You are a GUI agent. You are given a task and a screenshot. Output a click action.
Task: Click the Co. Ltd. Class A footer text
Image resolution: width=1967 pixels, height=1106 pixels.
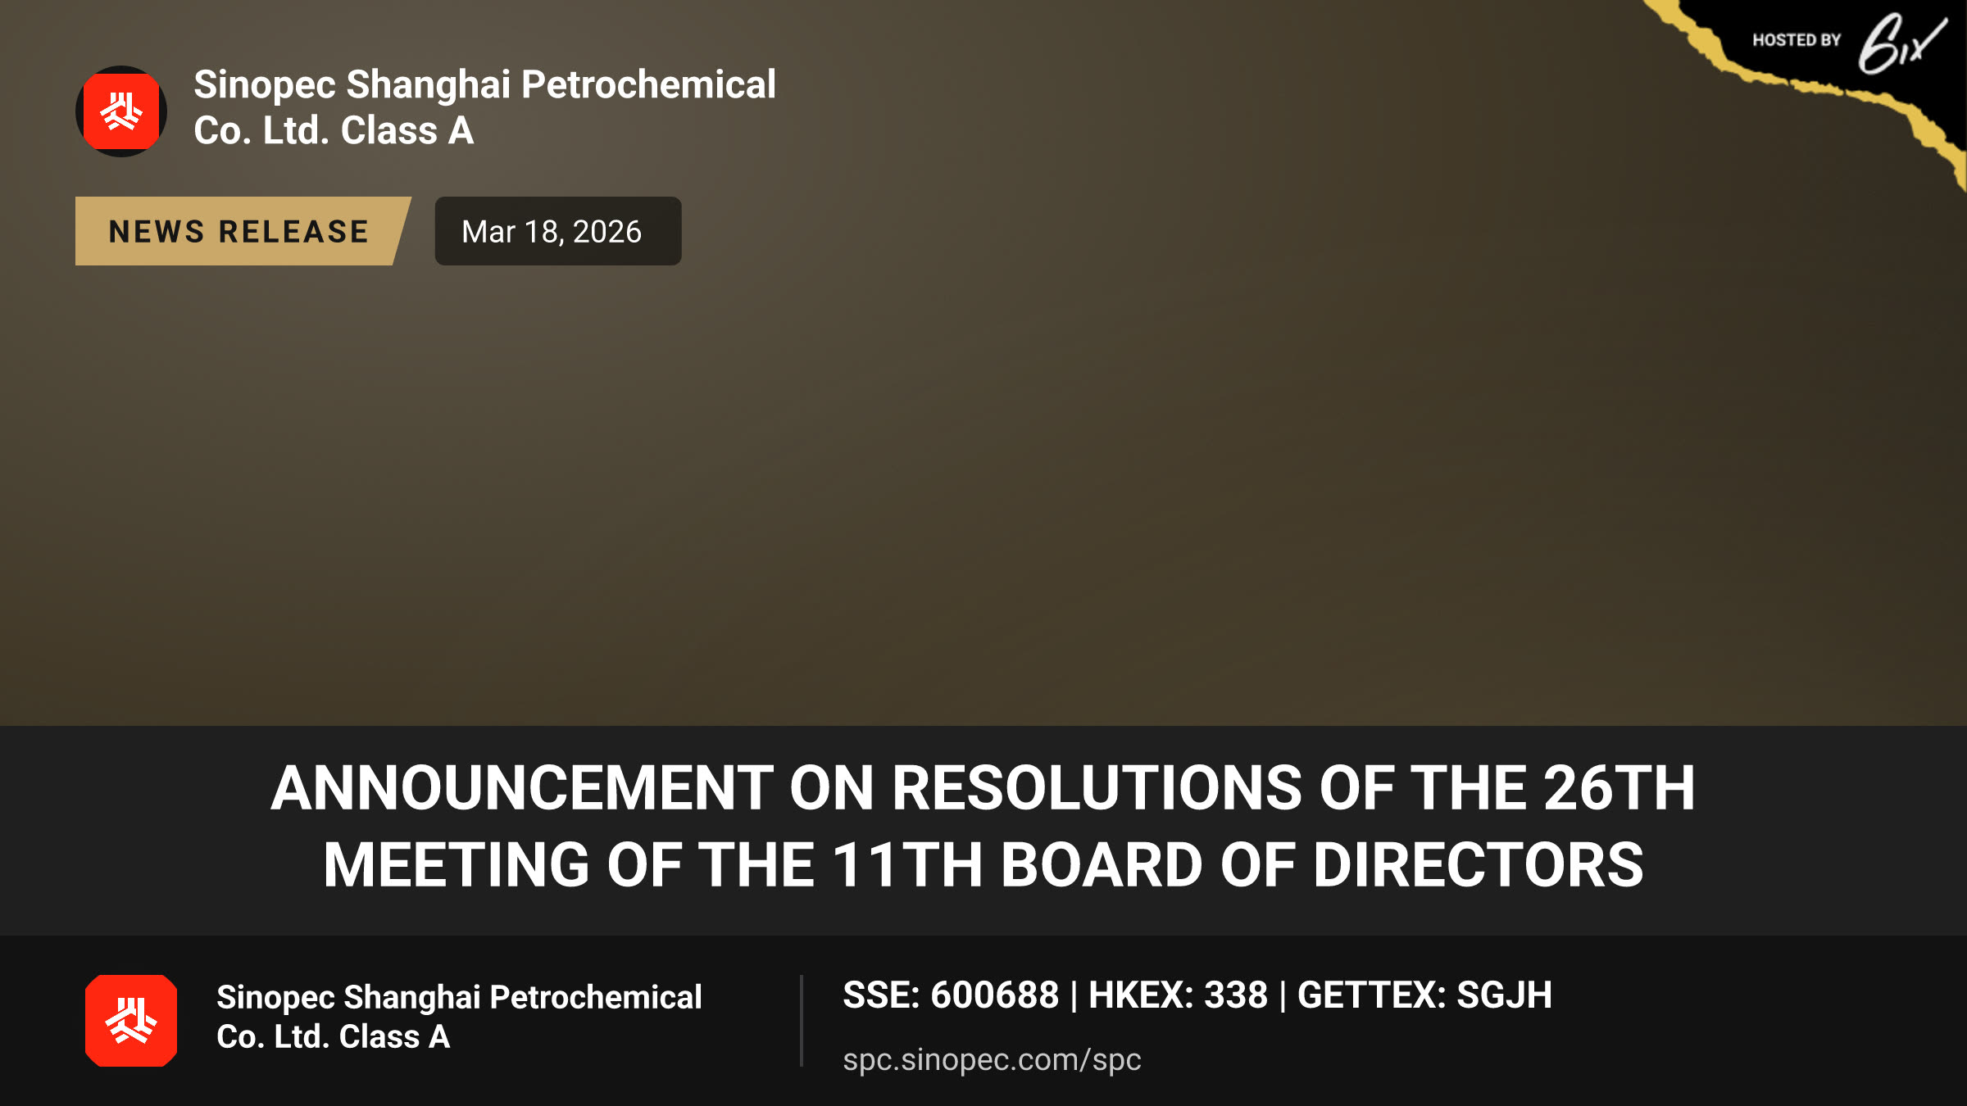pyautogui.click(x=333, y=1037)
